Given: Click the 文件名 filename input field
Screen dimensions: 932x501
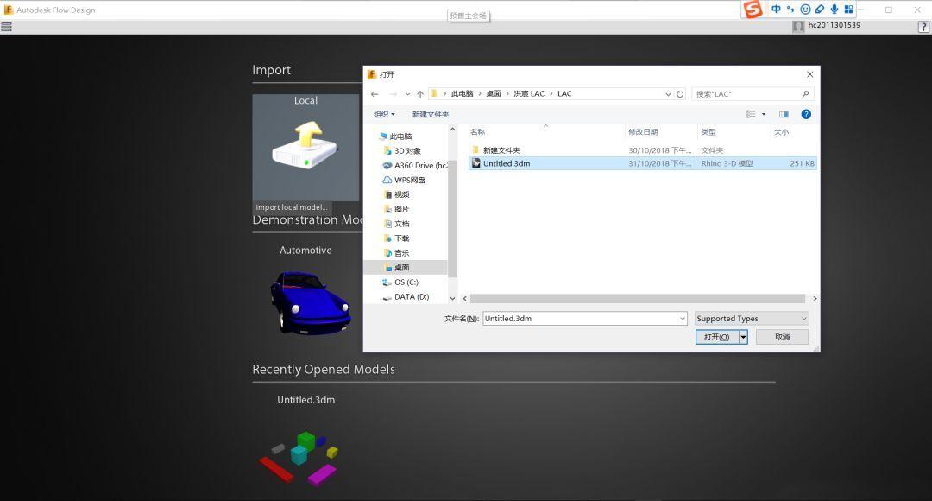Looking at the screenshot, I should pos(580,319).
